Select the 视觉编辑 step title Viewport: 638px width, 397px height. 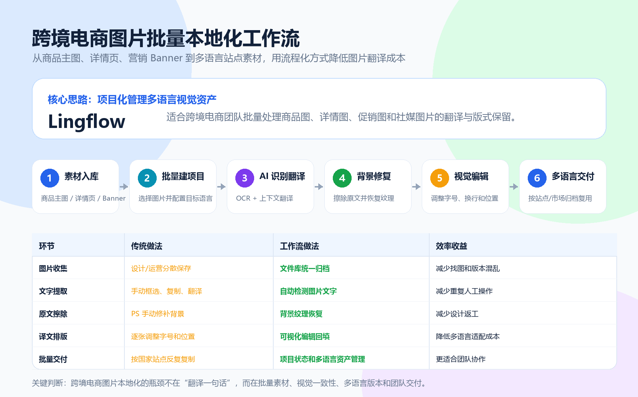click(x=471, y=176)
